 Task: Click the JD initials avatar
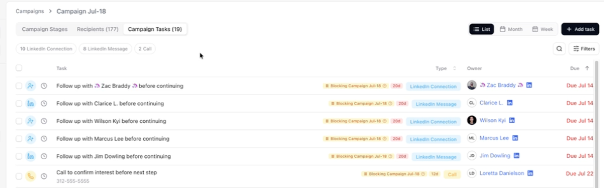472,156
